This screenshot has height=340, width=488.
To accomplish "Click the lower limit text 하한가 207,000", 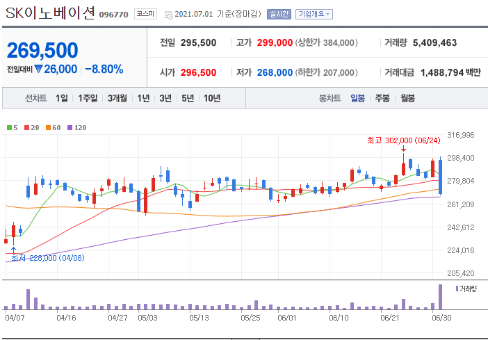I will [x=327, y=72].
